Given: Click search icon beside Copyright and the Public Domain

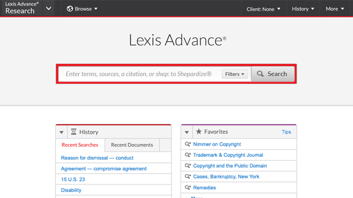Looking at the screenshot, I should point(188,166).
